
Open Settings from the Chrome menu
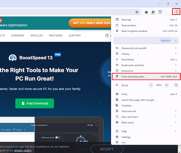pyautogui.click(x=146, y=137)
